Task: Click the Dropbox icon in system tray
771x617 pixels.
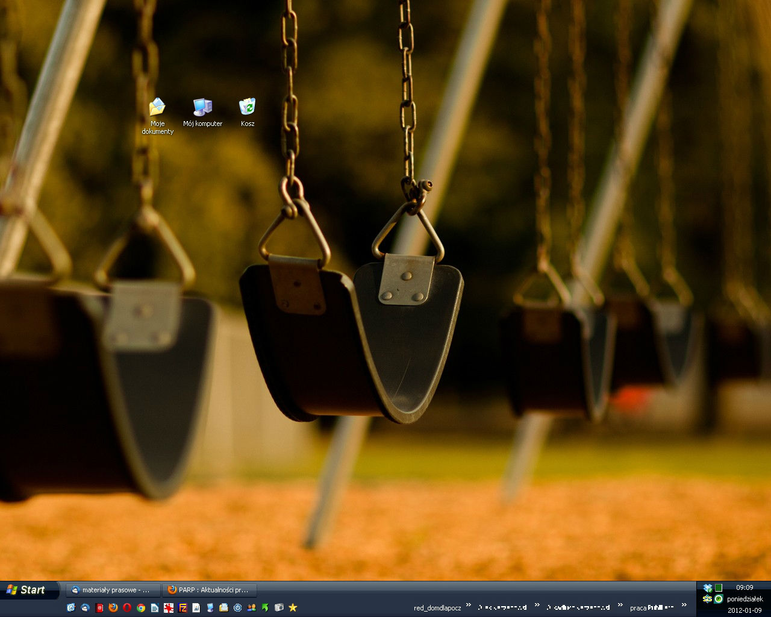Action: pyautogui.click(x=708, y=588)
